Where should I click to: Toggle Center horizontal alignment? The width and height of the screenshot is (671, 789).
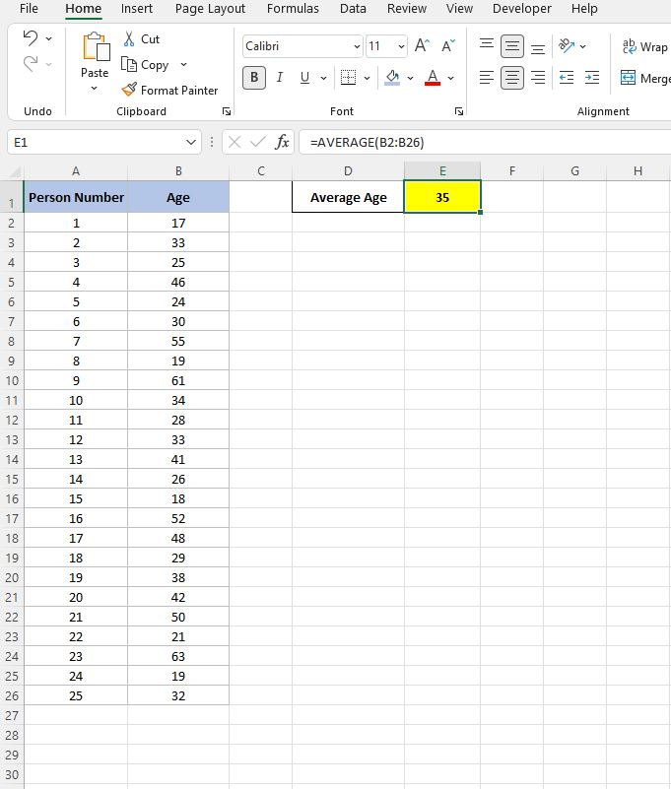pyautogui.click(x=512, y=78)
